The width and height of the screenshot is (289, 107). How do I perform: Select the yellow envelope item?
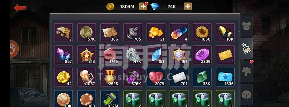coord(225,55)
